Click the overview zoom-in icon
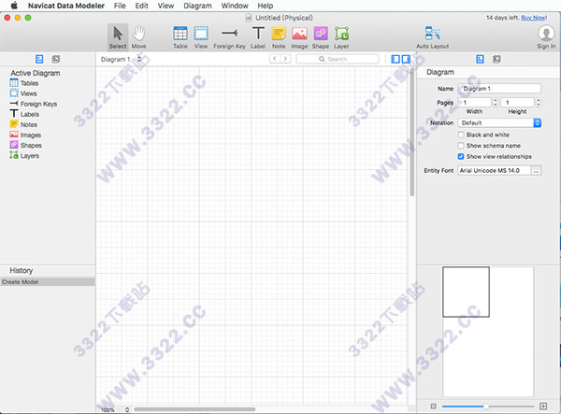 543,407
